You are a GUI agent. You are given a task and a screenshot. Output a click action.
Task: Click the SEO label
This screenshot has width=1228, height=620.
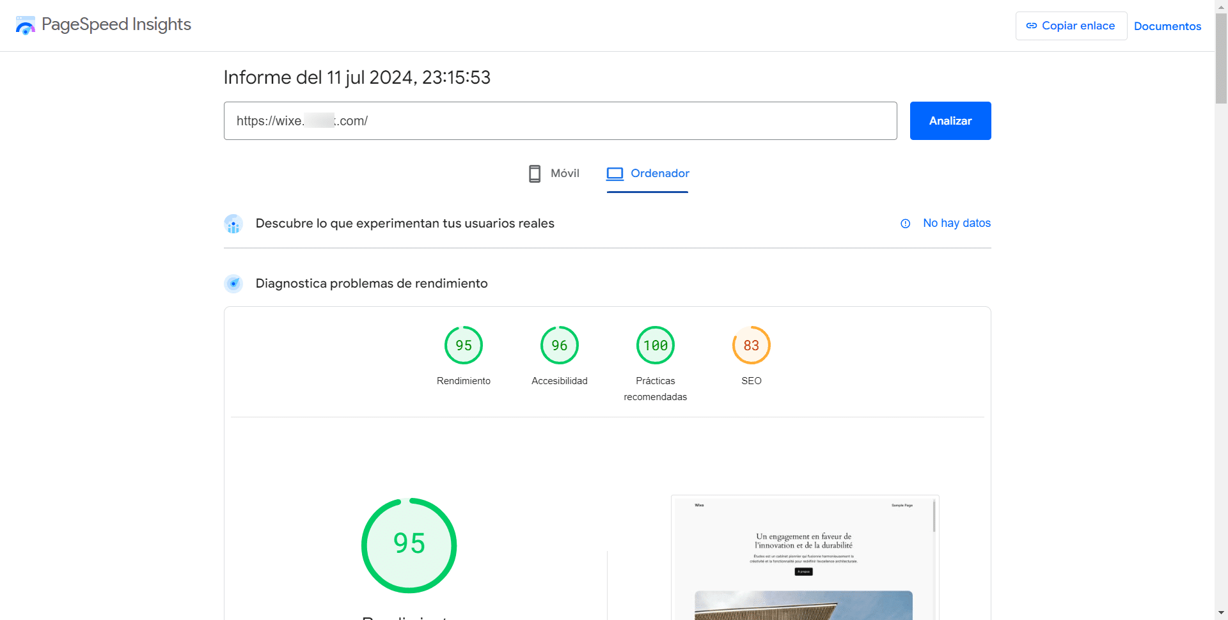pyautogui.click(x=752, y=381)
